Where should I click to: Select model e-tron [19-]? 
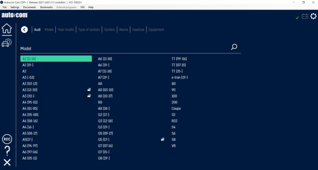[x=179, y=78]
